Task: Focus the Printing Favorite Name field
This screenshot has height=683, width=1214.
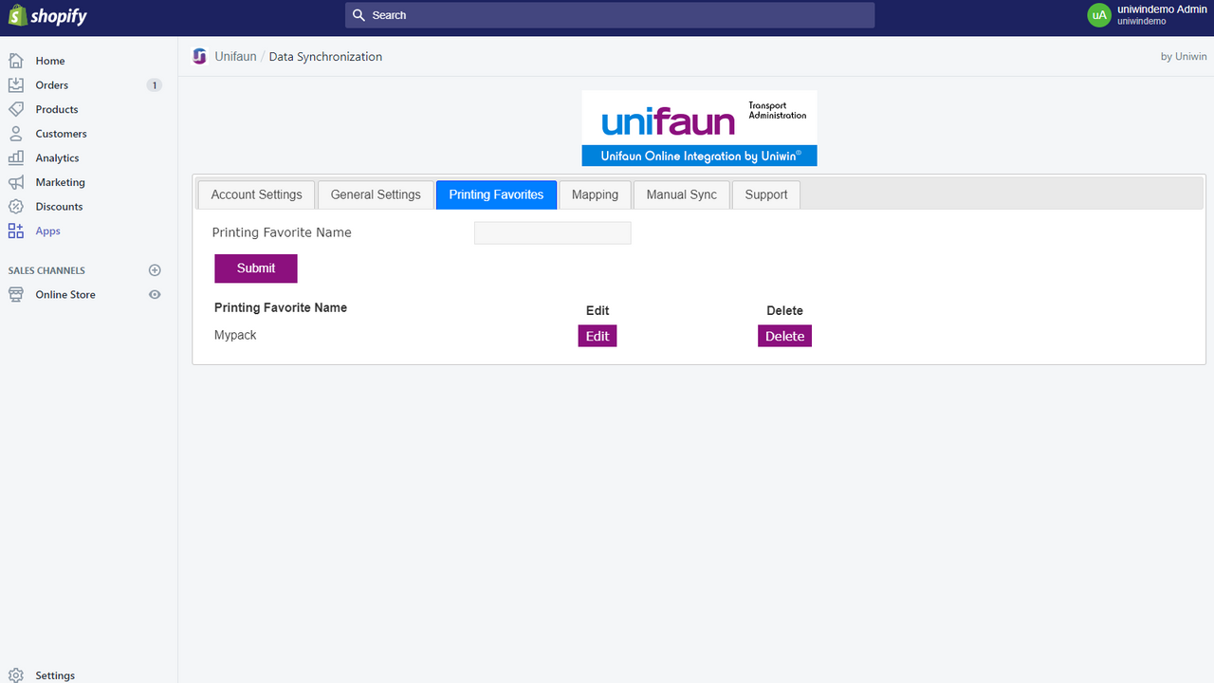Action: pyautogui.click(x=552, y=232)
